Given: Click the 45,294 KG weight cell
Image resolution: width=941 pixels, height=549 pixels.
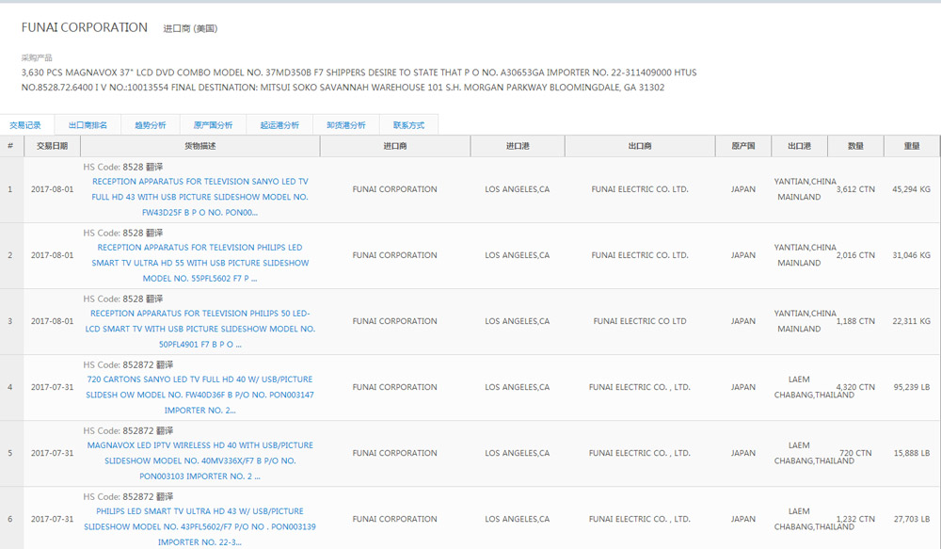Looking at the screenshot, I should coord(911,189).
